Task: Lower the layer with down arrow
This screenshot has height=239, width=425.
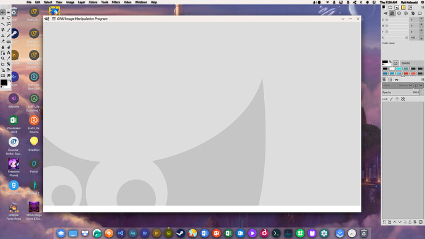Action: click(x=400, y=222)
